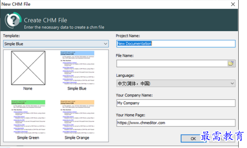Click the help question mark logo icon

13,20
